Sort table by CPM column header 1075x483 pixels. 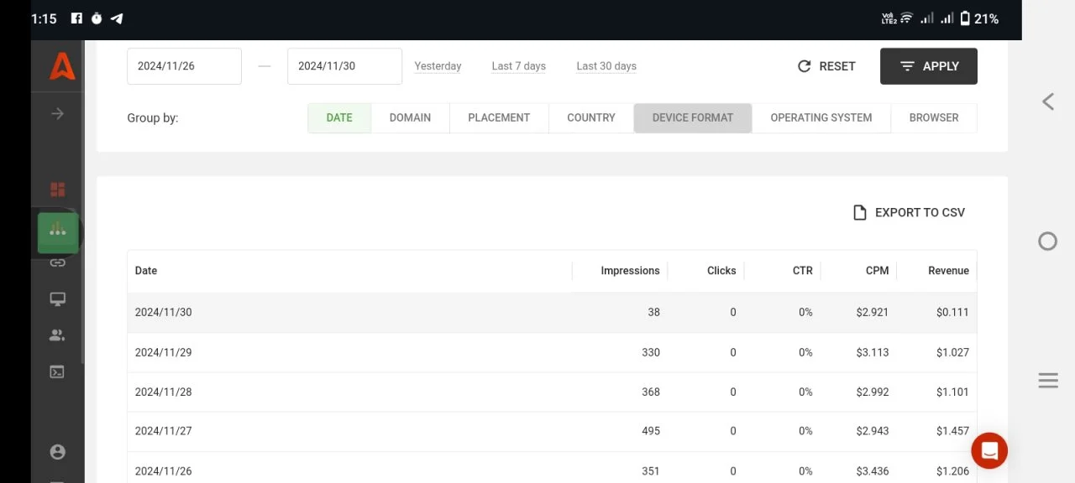877,271
